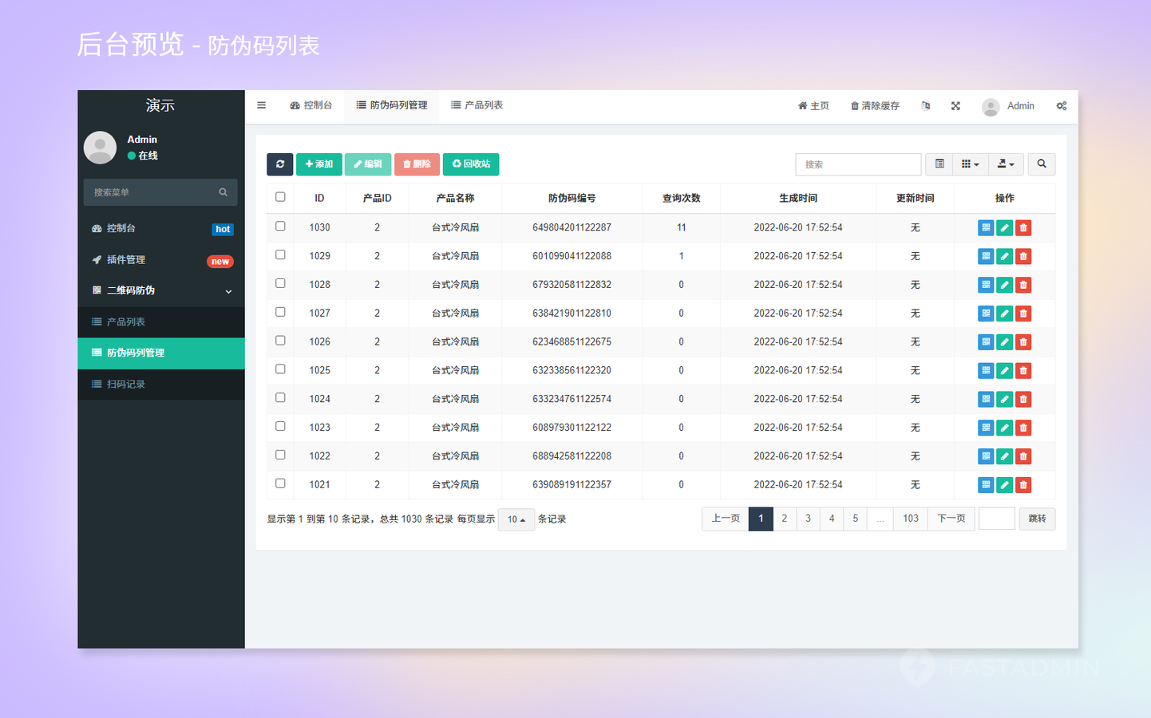Open the export data dropdown

click(1006, 164)
